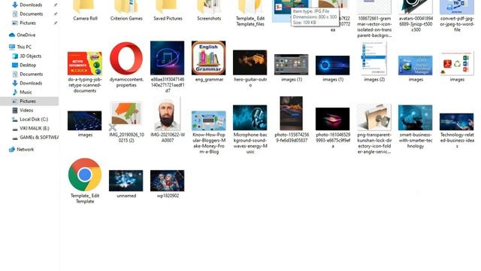The image size is (481, 271).
Task: Select the smart-business-with-smarter-technology image
Action: pyautogui.click(x=416, y=126)
